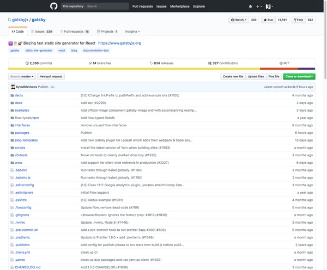The height and width of the screenshot is (270, 327).
Task: Click the commits clock icon
Action: coord(27,63)
